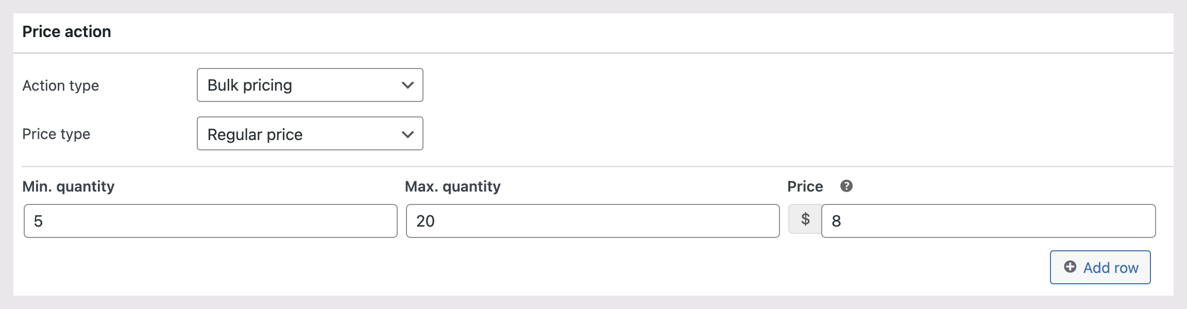Focus the Max. quantity input field
This screenshot has height=309, width=1187.
592,221
